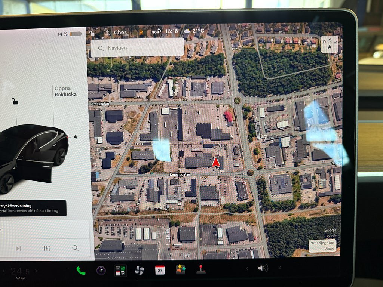Tap the software download arrow icon
Image resolution: width=383 pixels, height=287 pixels.
click(141, 32)
